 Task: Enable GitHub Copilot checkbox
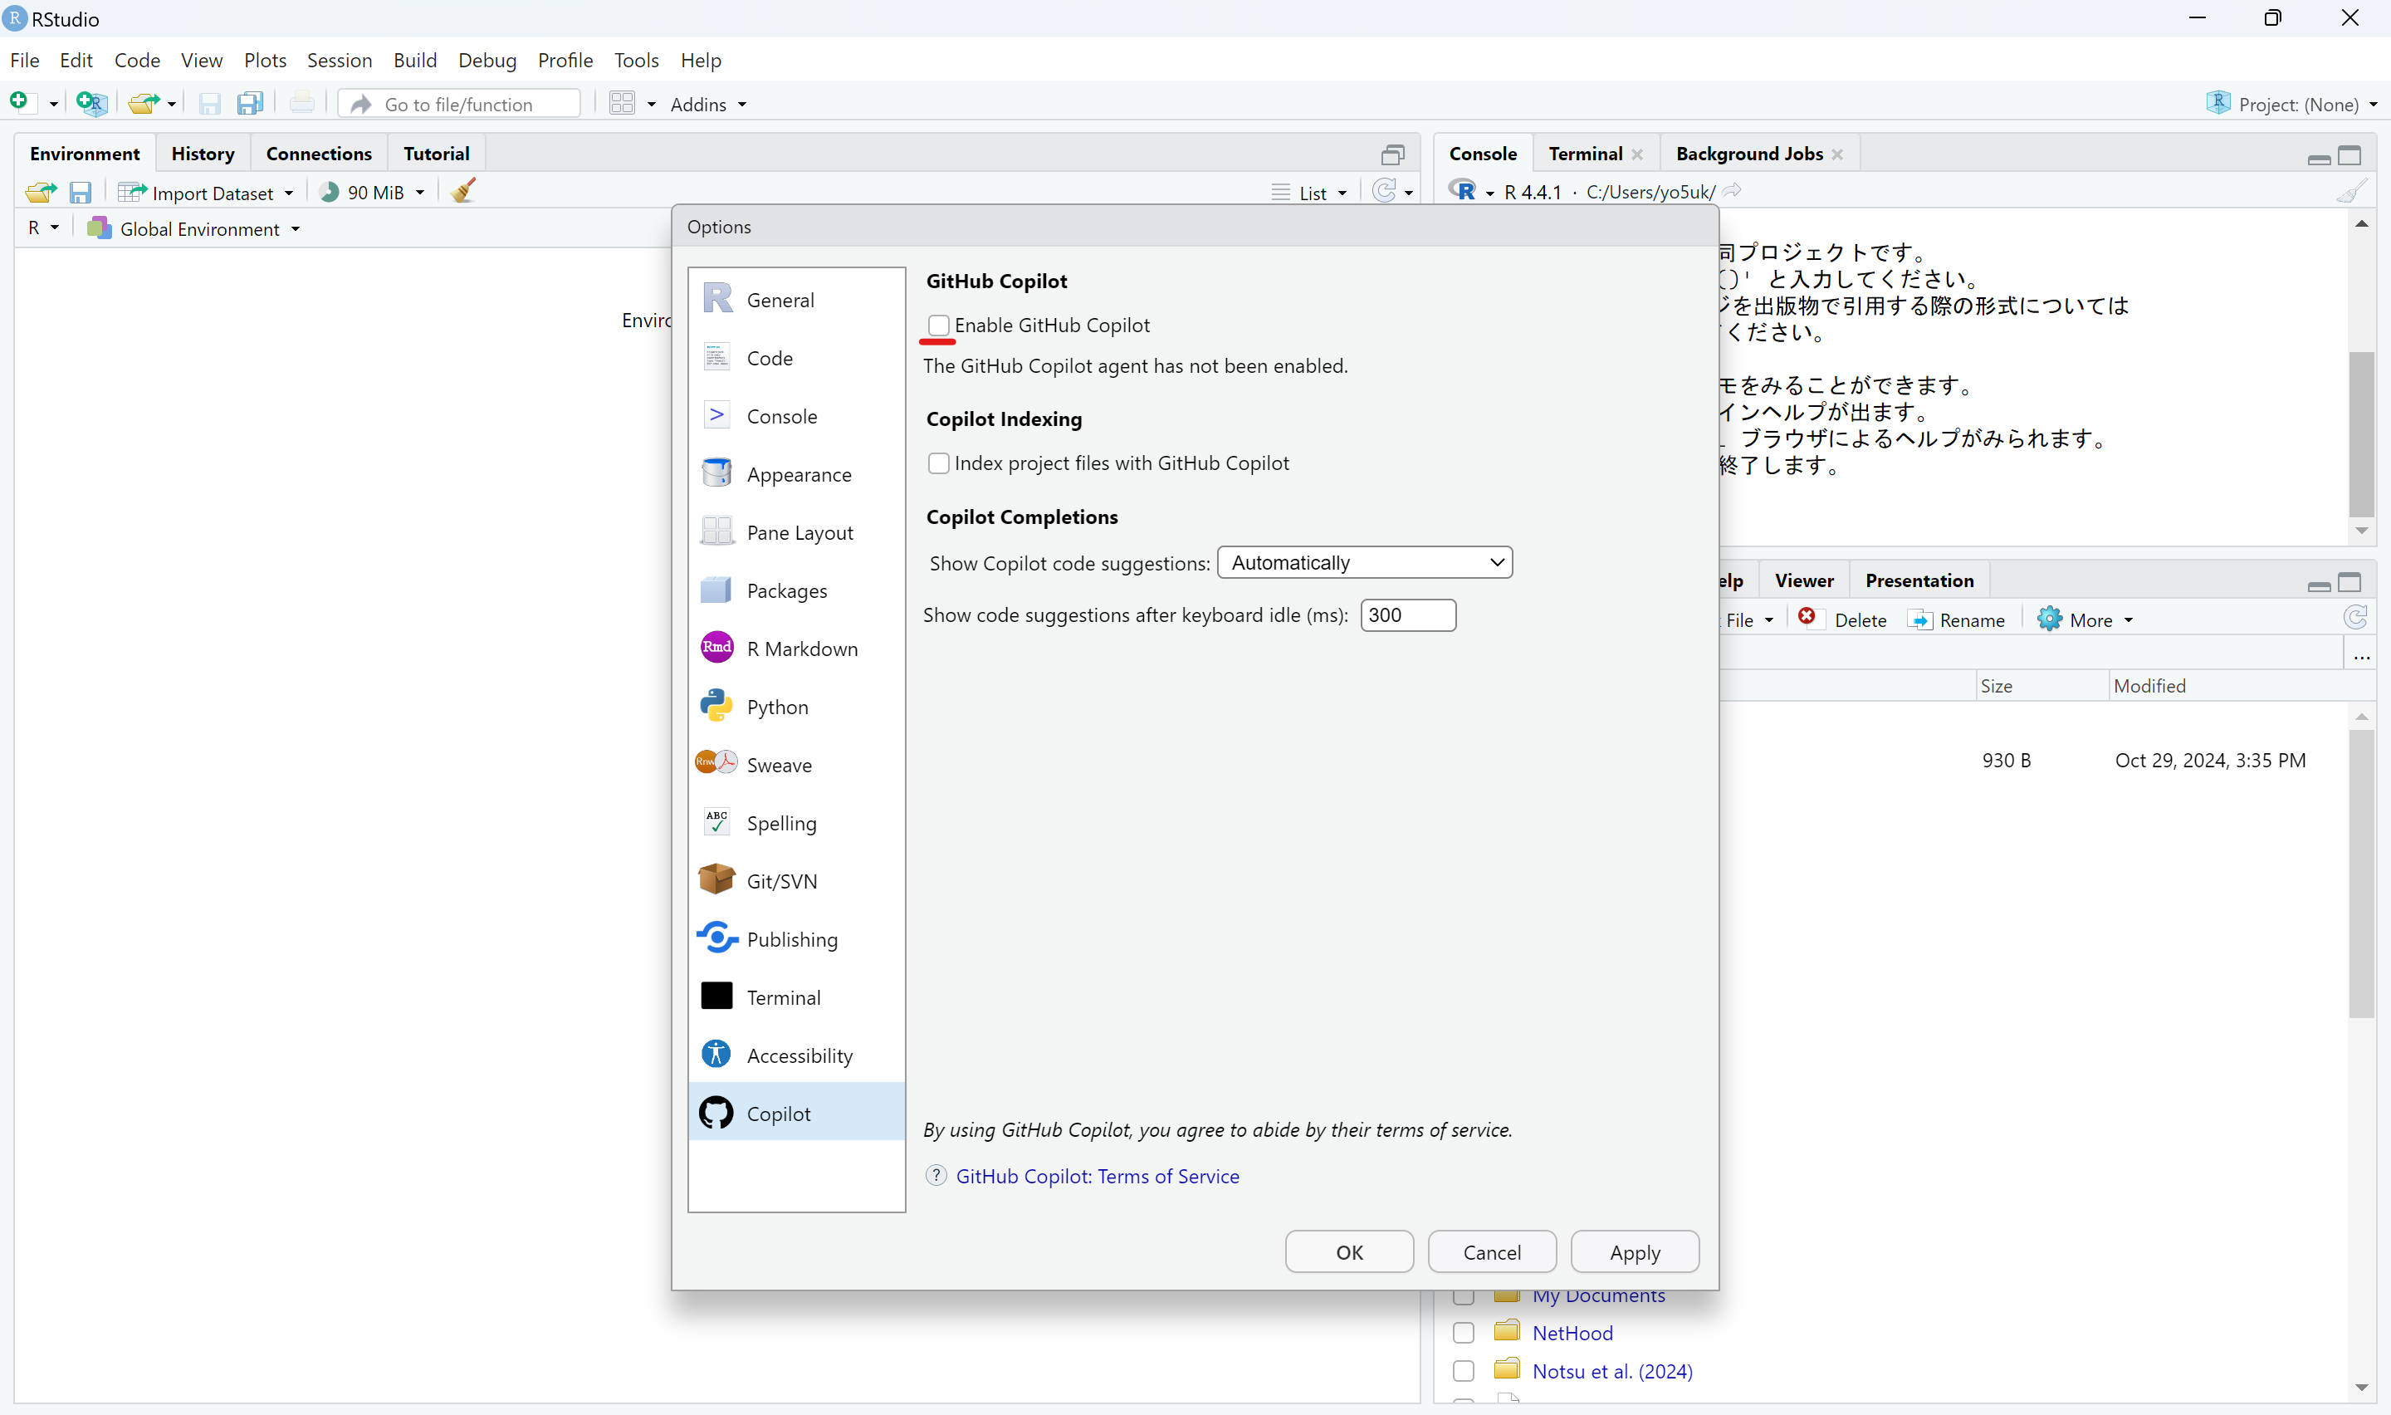[x=939, y=326]
